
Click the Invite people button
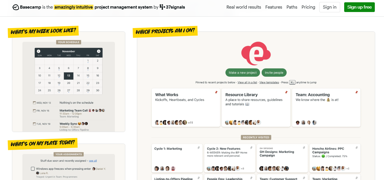(274, 73)
